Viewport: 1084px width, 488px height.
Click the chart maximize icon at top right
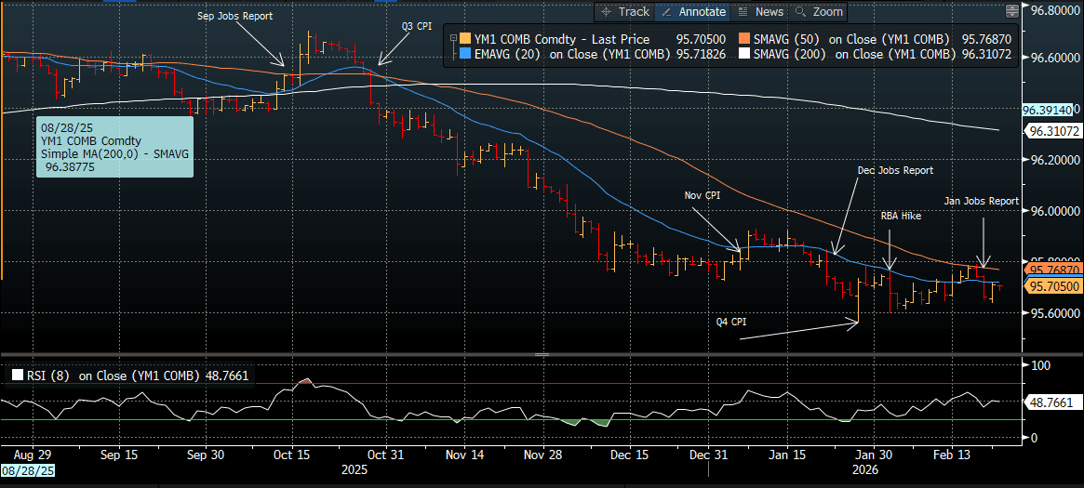tap(1012, 11)
